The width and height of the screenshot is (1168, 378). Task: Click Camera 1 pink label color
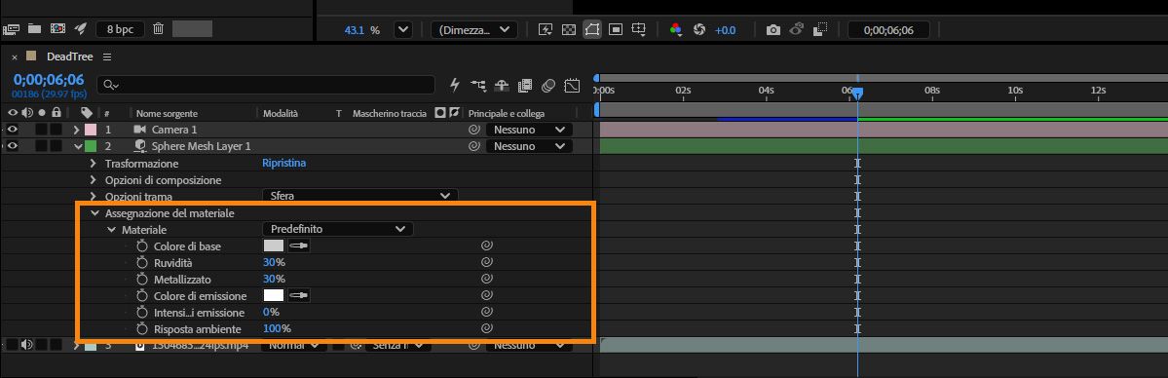(91, 130)
